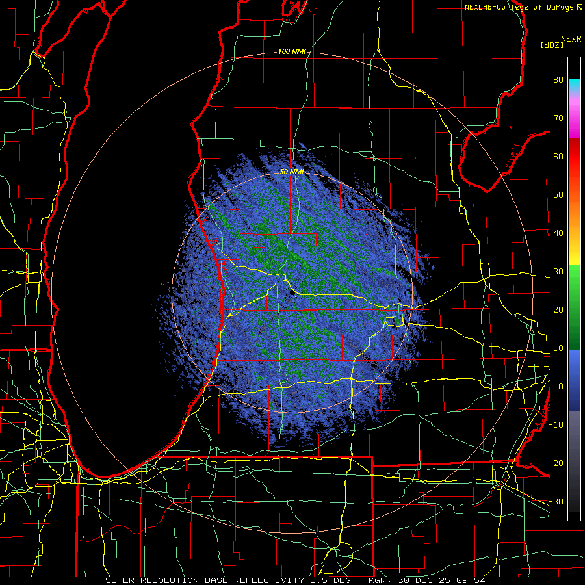The width and height of the screenshot is (585, 585).
Task: Click the -10 dBZ scale value
Action: 556,425
